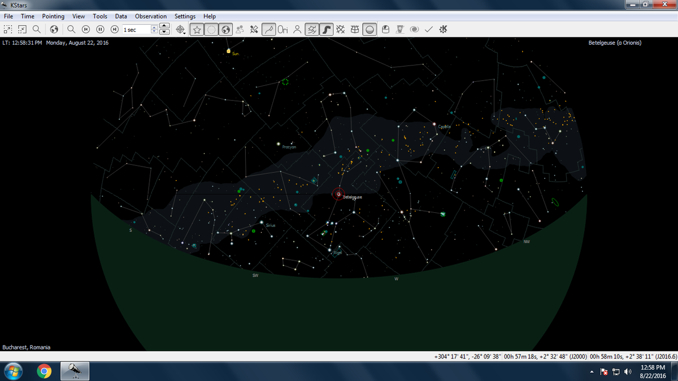Pause the simulation clock
678x381 pixels.
coord(101,29)
